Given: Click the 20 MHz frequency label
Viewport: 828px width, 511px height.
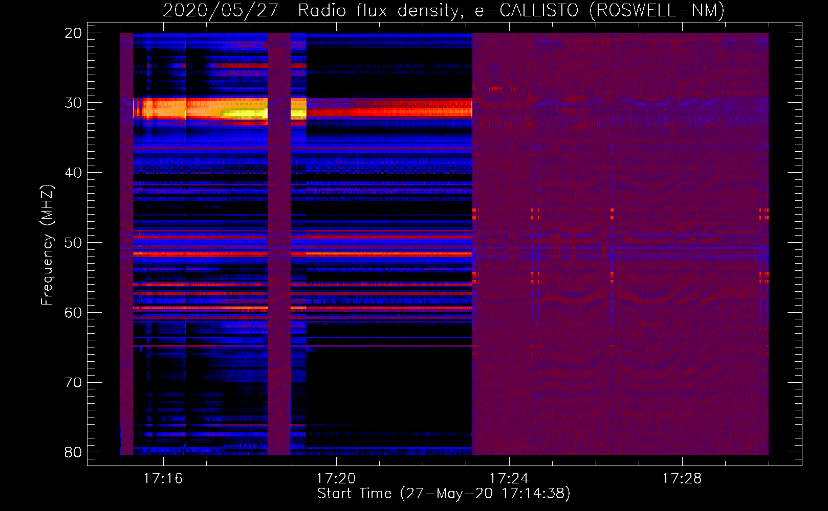Looking at the screenshot, I should point(73,33).
